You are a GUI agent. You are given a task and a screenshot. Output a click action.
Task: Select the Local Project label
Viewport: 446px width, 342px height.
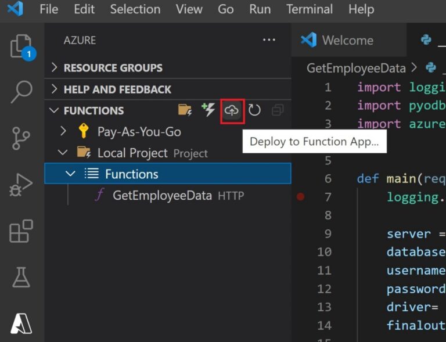(x=132, y=153)
